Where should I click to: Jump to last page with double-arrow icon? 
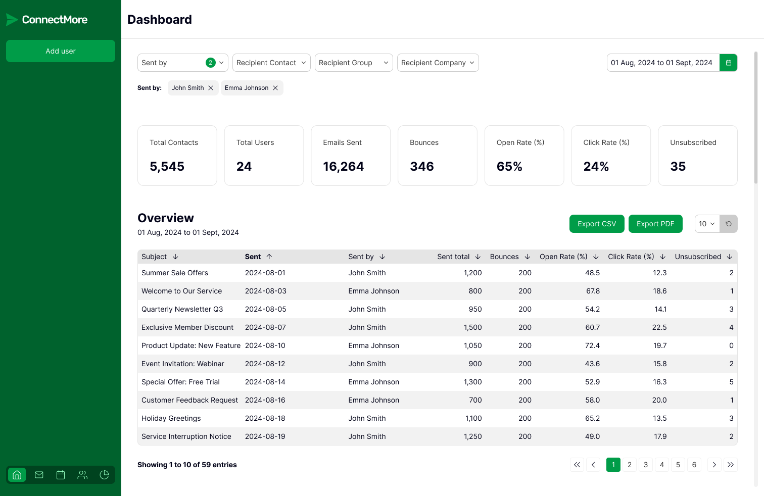pos(730,465)
